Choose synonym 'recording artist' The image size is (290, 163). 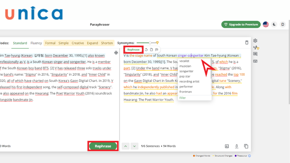(x=189, y=81)
